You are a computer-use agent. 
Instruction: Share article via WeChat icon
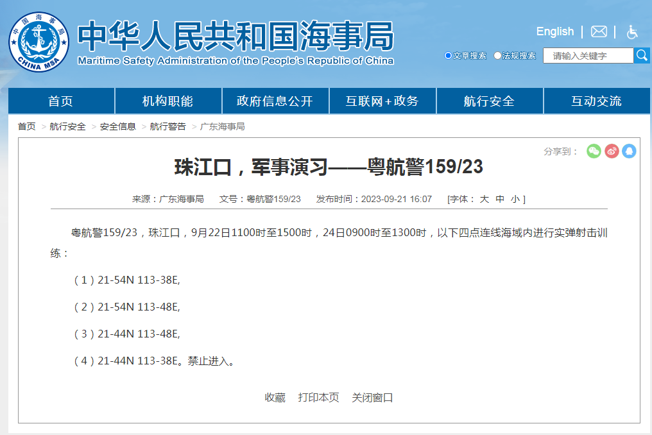coord(594,151)
